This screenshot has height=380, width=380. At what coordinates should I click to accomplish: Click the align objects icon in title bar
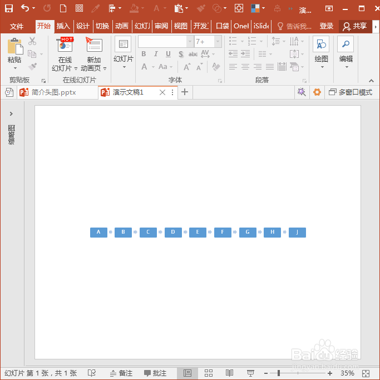pyautogui.click(x=112, y=8)
